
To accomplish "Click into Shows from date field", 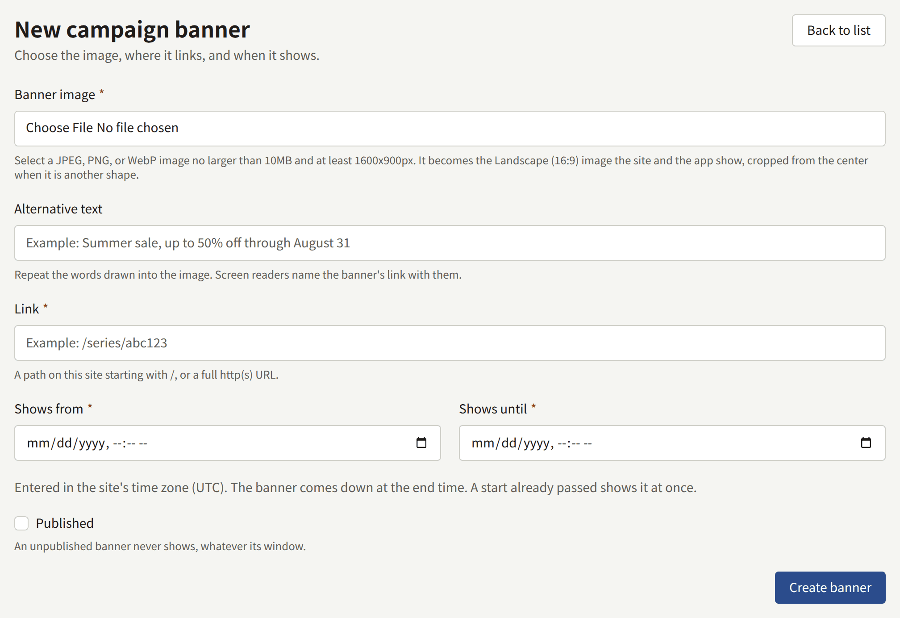I will [x=227, y=443].
